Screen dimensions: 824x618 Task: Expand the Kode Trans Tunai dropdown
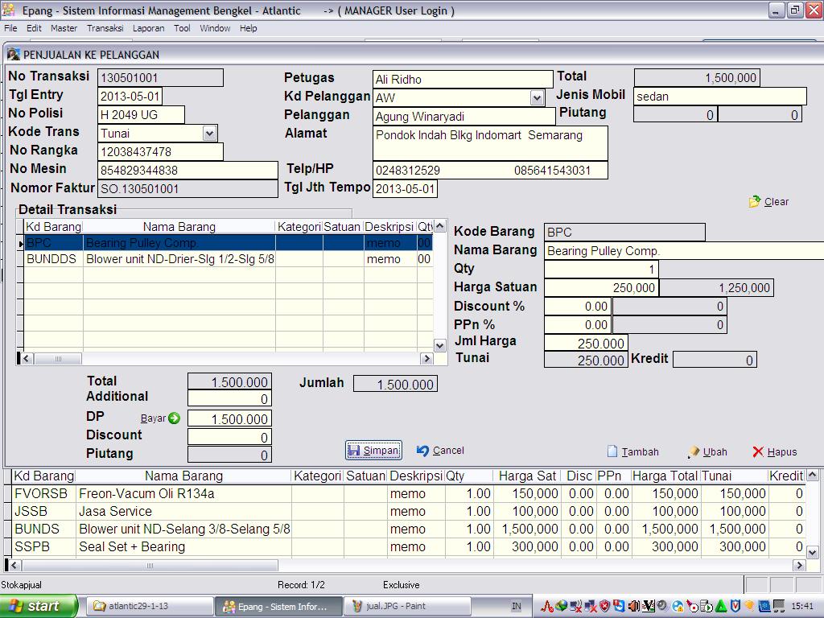[x=209, y=134]
